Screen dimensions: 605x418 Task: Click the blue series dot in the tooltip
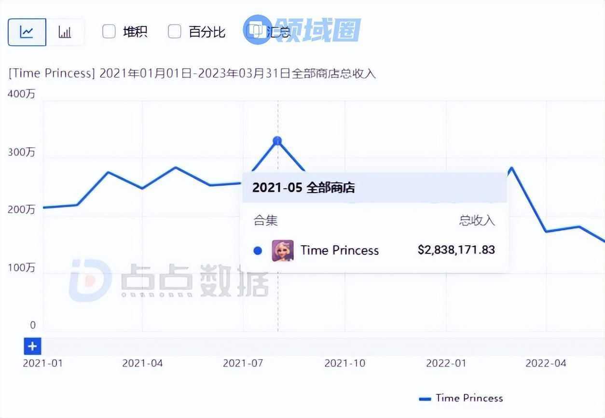pyautogui.click(x=258, y=251)
